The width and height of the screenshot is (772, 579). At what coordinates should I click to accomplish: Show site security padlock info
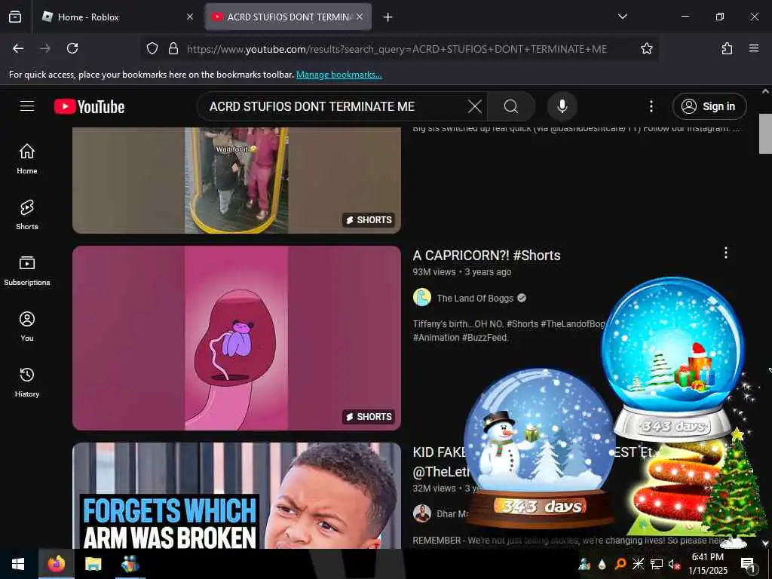(x=173, y=48)
